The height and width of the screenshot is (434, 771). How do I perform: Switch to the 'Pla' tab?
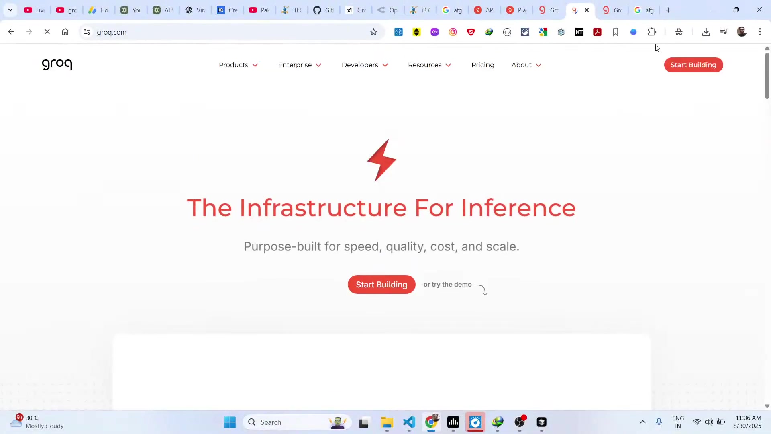[x=516, y=10]
